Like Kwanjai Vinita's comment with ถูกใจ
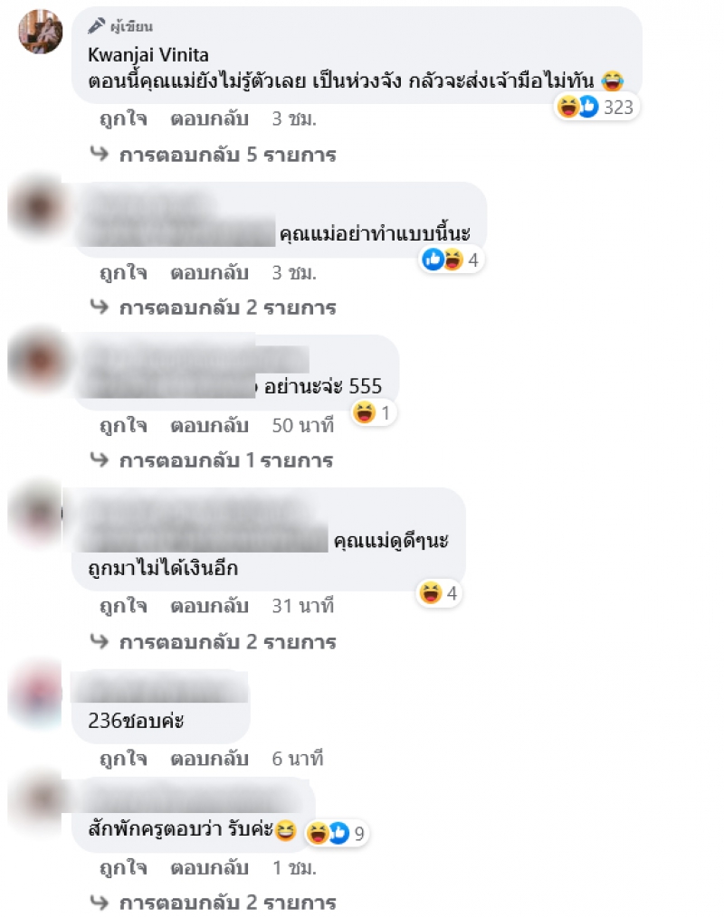Screen dimensions: 724x917 (123, 119)
